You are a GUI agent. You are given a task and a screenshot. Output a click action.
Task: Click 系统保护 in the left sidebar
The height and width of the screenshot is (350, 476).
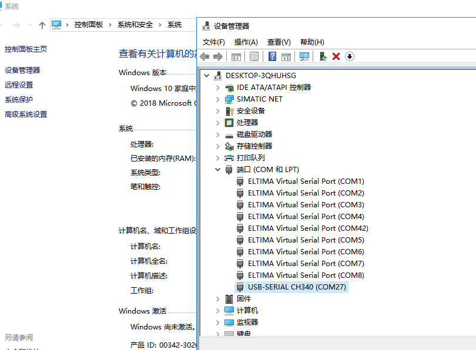19,100
